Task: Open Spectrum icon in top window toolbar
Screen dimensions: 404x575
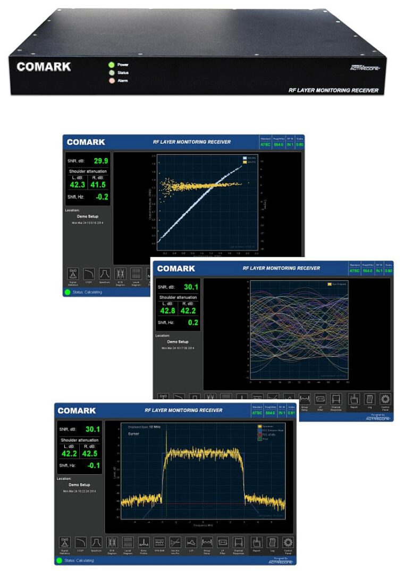Action: click(x=104, y=274)
